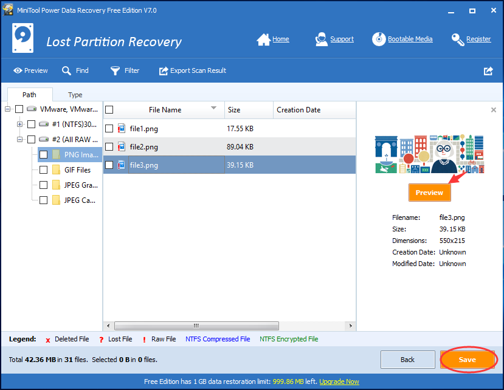Open the Find magnifier tool
The width and height of the screenshot is (504, 390).
[66, 70]
